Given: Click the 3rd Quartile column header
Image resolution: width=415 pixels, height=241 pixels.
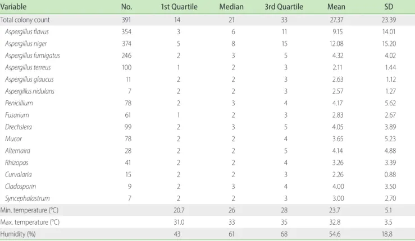Looking at the screenshot, I should click(284, 7).
